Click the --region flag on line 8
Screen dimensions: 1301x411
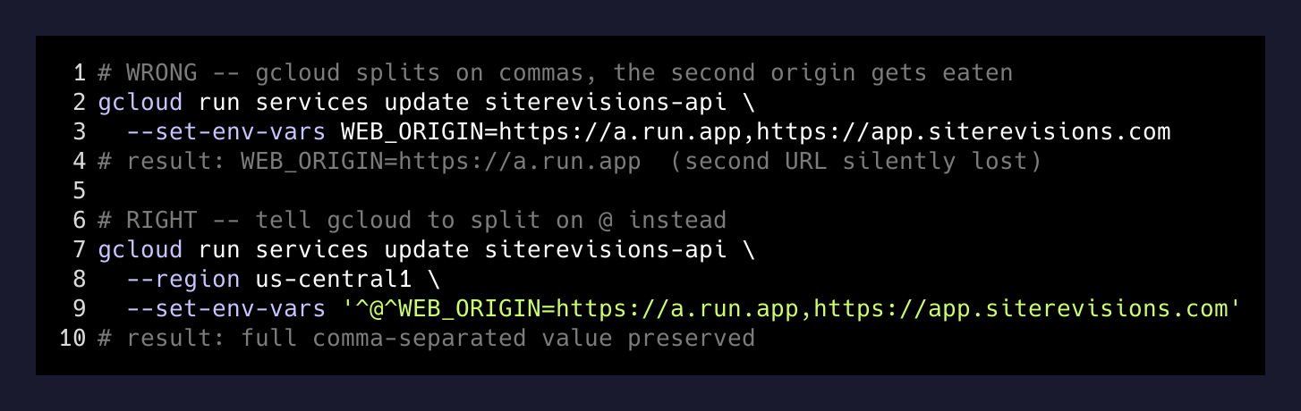pos(183,280)
